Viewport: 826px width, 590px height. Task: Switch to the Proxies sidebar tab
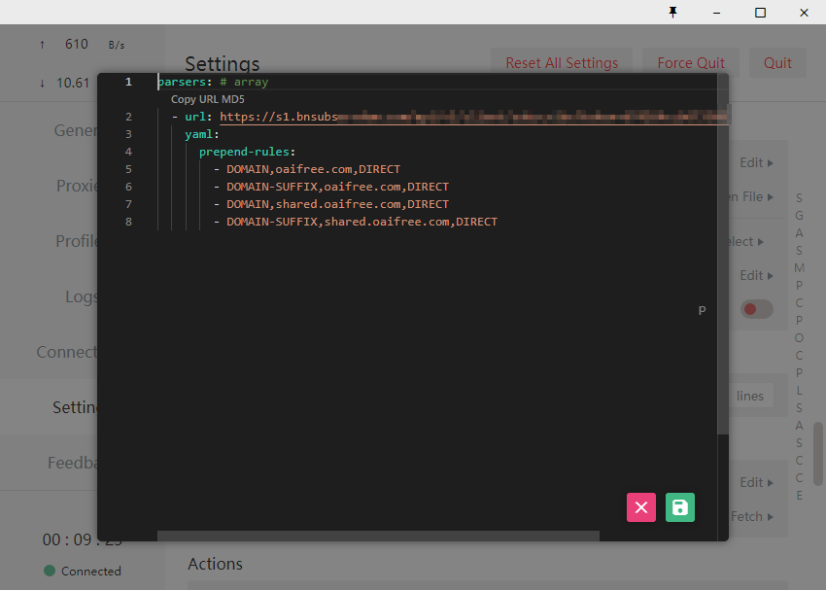pyautogui.click(x=77, y=186)
